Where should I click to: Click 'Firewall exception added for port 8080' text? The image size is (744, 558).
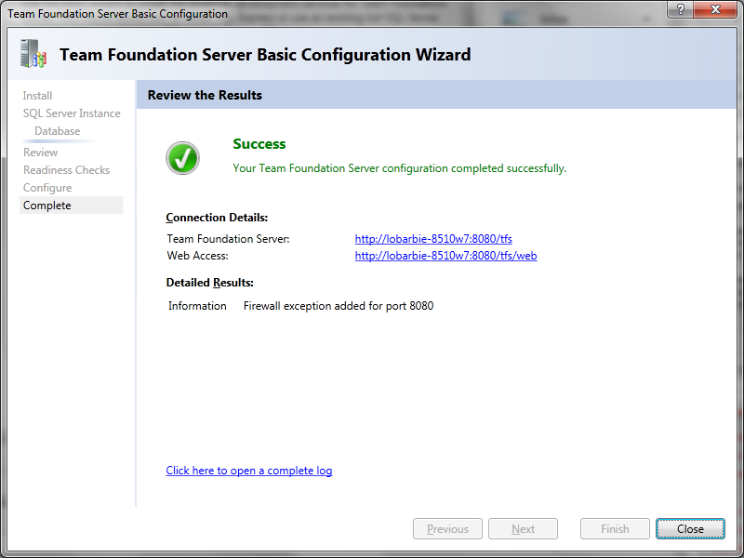click(339, 306)
